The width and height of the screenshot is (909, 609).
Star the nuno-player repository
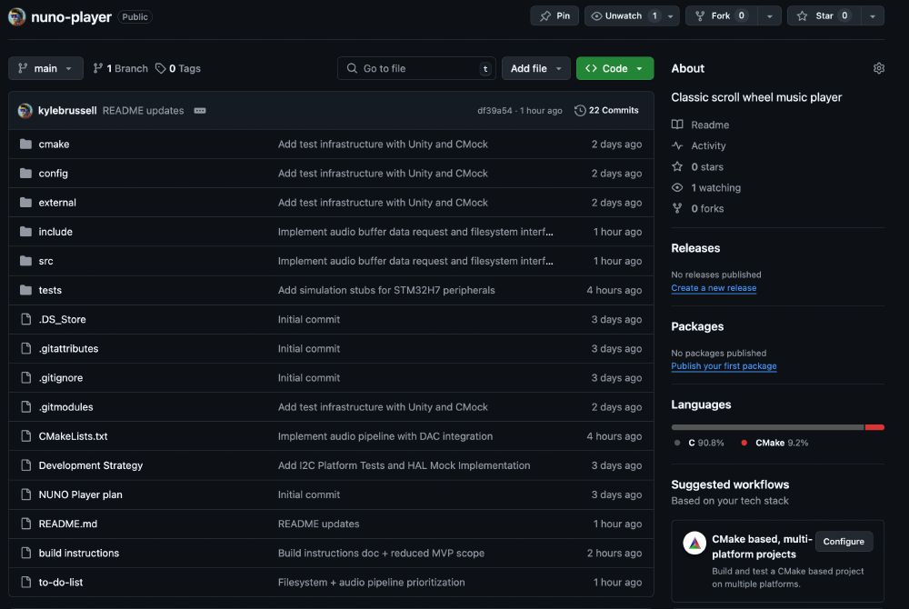click(824, 15)
